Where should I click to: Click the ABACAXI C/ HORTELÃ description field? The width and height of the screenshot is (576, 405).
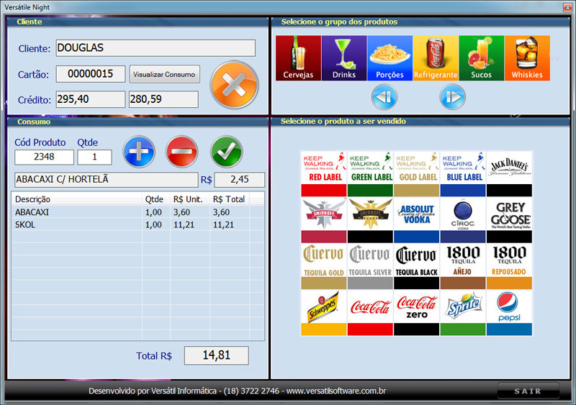pos(106,180)
